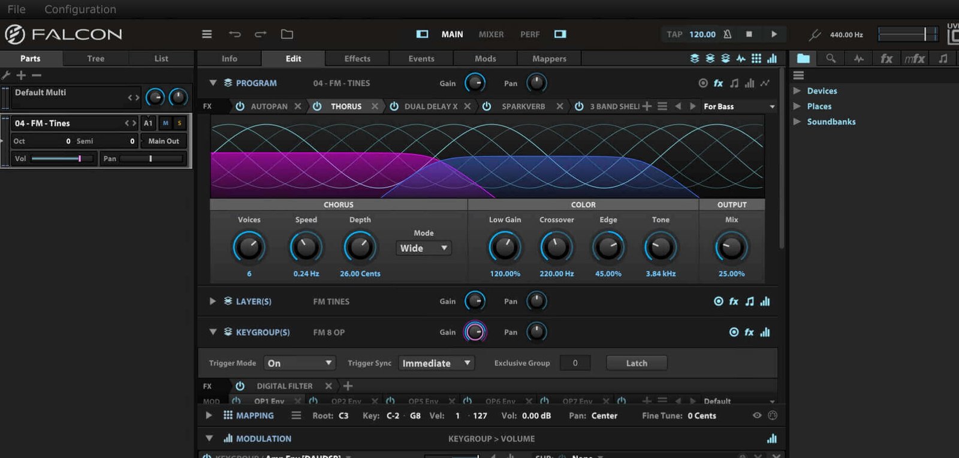Click the fx icon in LAYER(S) row

click(734, 302)
